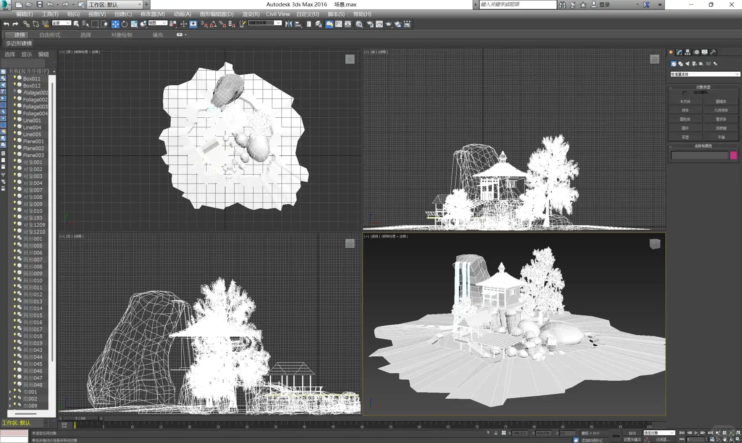This screenshot has height=443, width=742.
Task: Select the Cameras category icon
Action: [694, 64]
